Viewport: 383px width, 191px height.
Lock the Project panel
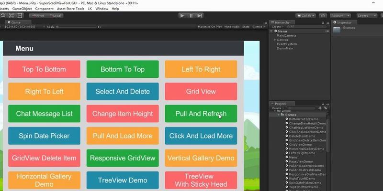point(323,104)
